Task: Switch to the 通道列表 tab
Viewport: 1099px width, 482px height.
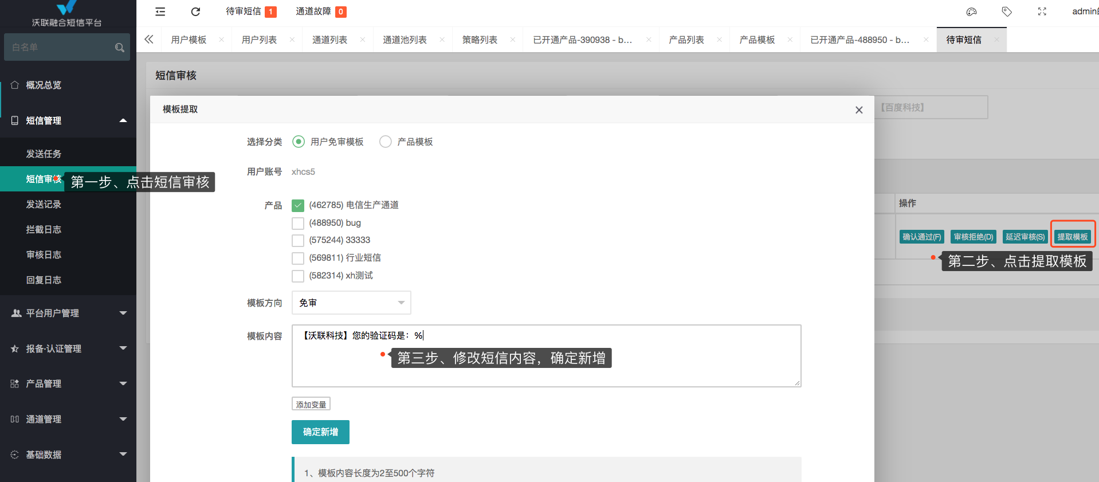Action: [329, 40]
